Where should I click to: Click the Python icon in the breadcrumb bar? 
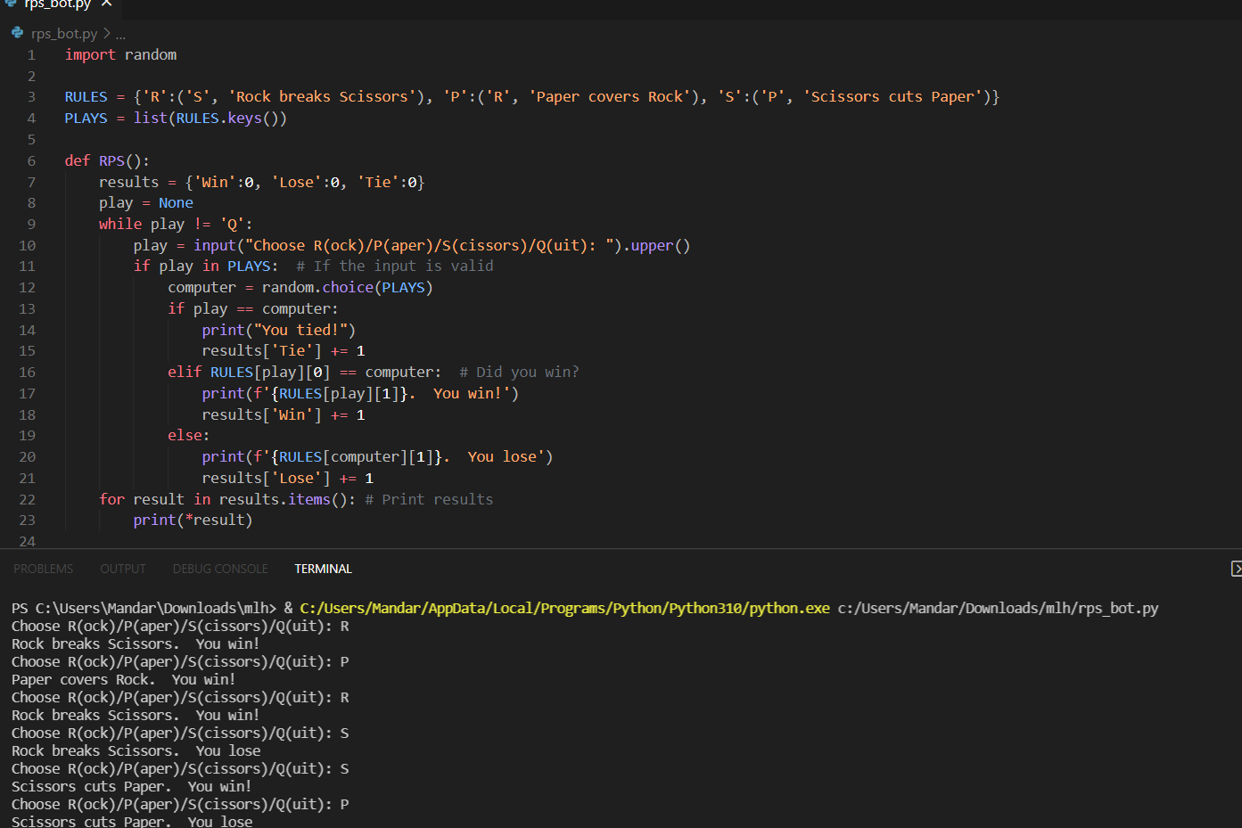click(17, 33)
